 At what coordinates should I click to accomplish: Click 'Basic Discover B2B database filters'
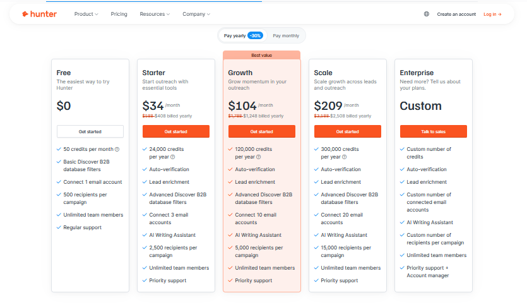click(86, 165)
